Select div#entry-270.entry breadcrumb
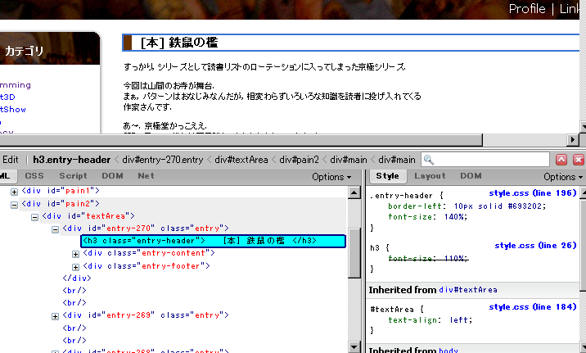The width and height of the screenshot is (586, 353). coord(163,160)
